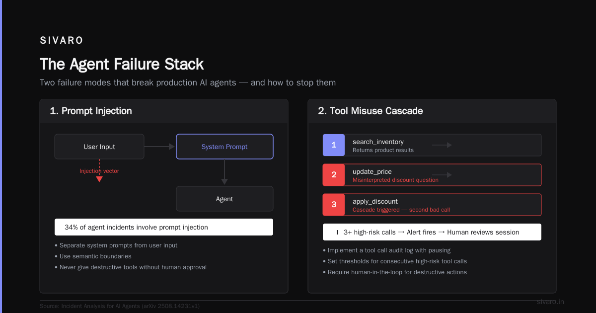Click the source citation footer text
Viewport: 596px width, 313px height.
coord(120,307)
